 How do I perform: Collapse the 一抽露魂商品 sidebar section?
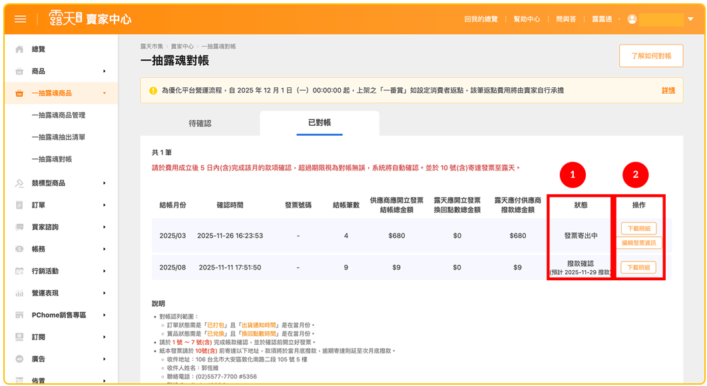105,93
